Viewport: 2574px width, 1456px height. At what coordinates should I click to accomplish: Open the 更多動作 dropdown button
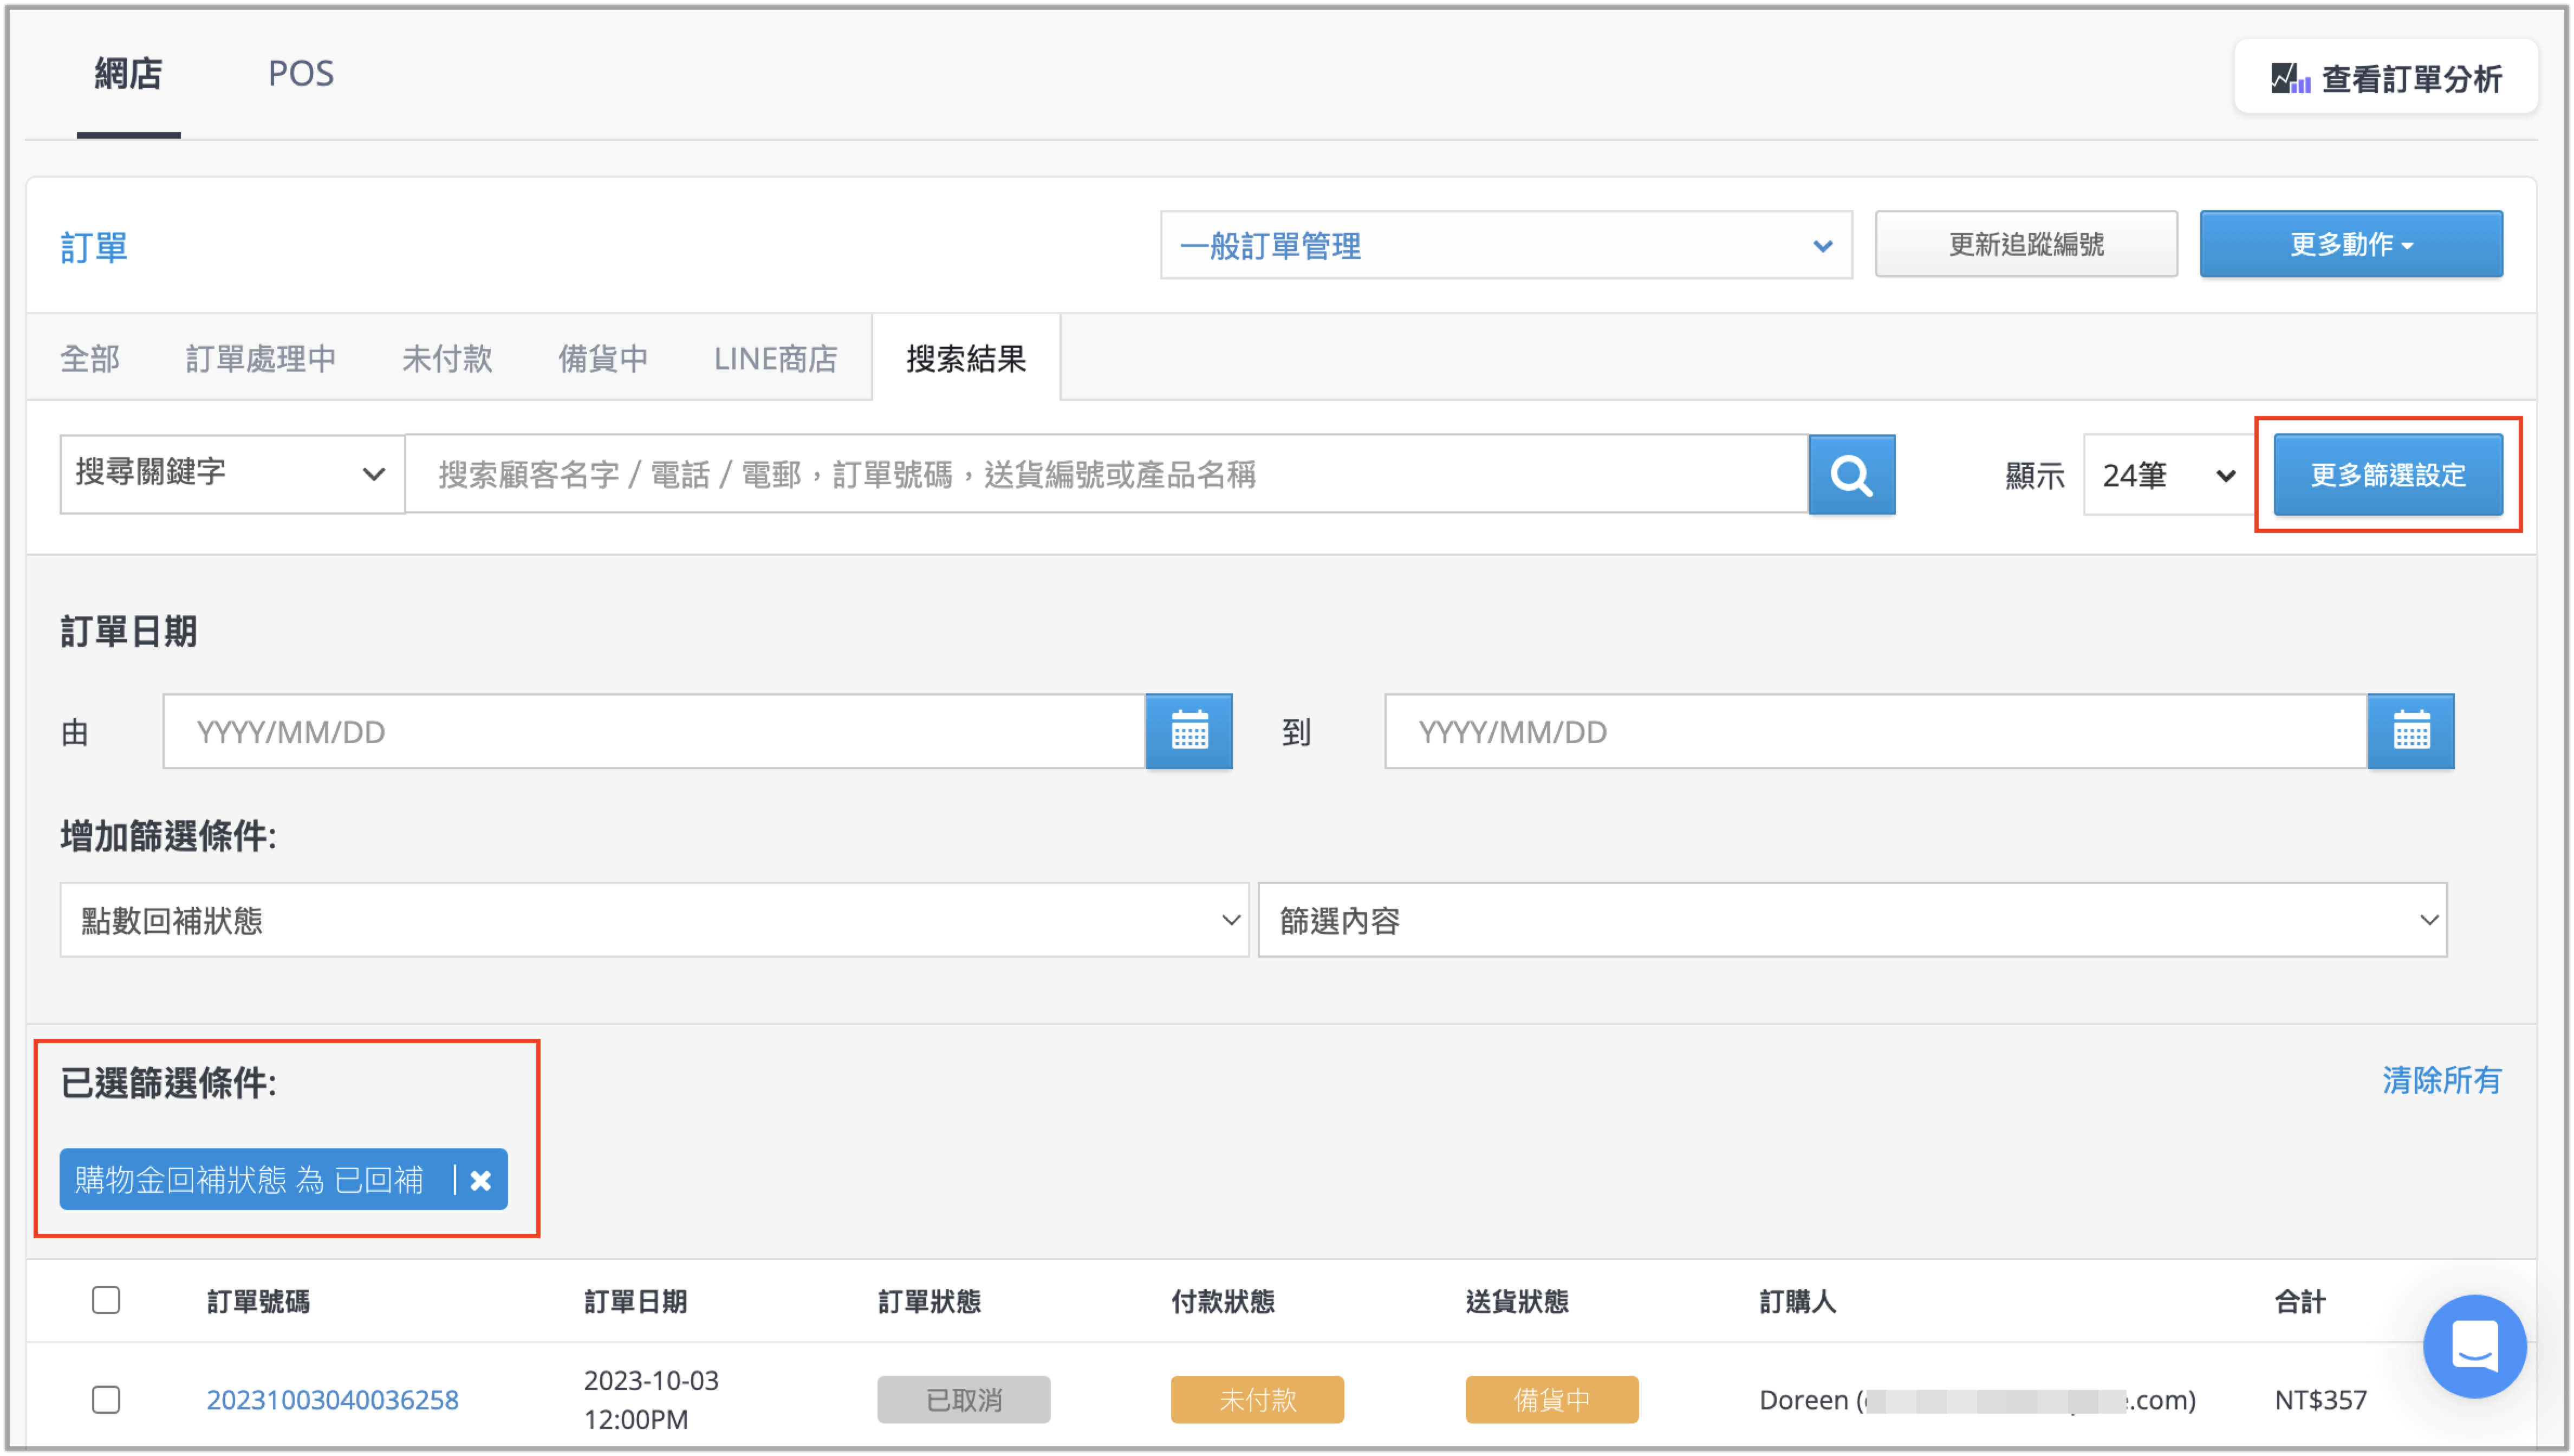[x=2351, y=244]
